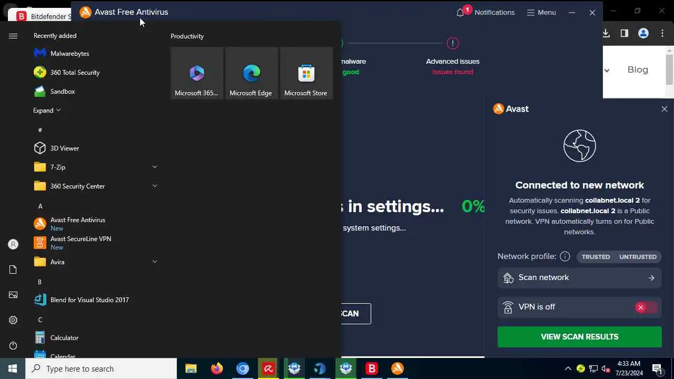Launch Avast Free Antivirus from app list
Image resolution: width=674 pixels, height=379 pixels.
tap(95, 224)
